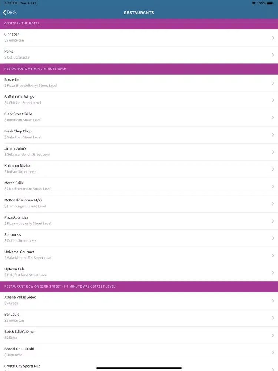Tap the chevron on the Cinnabar row
The height and width of the screenshot is (371, 278).
coord(273,38)
